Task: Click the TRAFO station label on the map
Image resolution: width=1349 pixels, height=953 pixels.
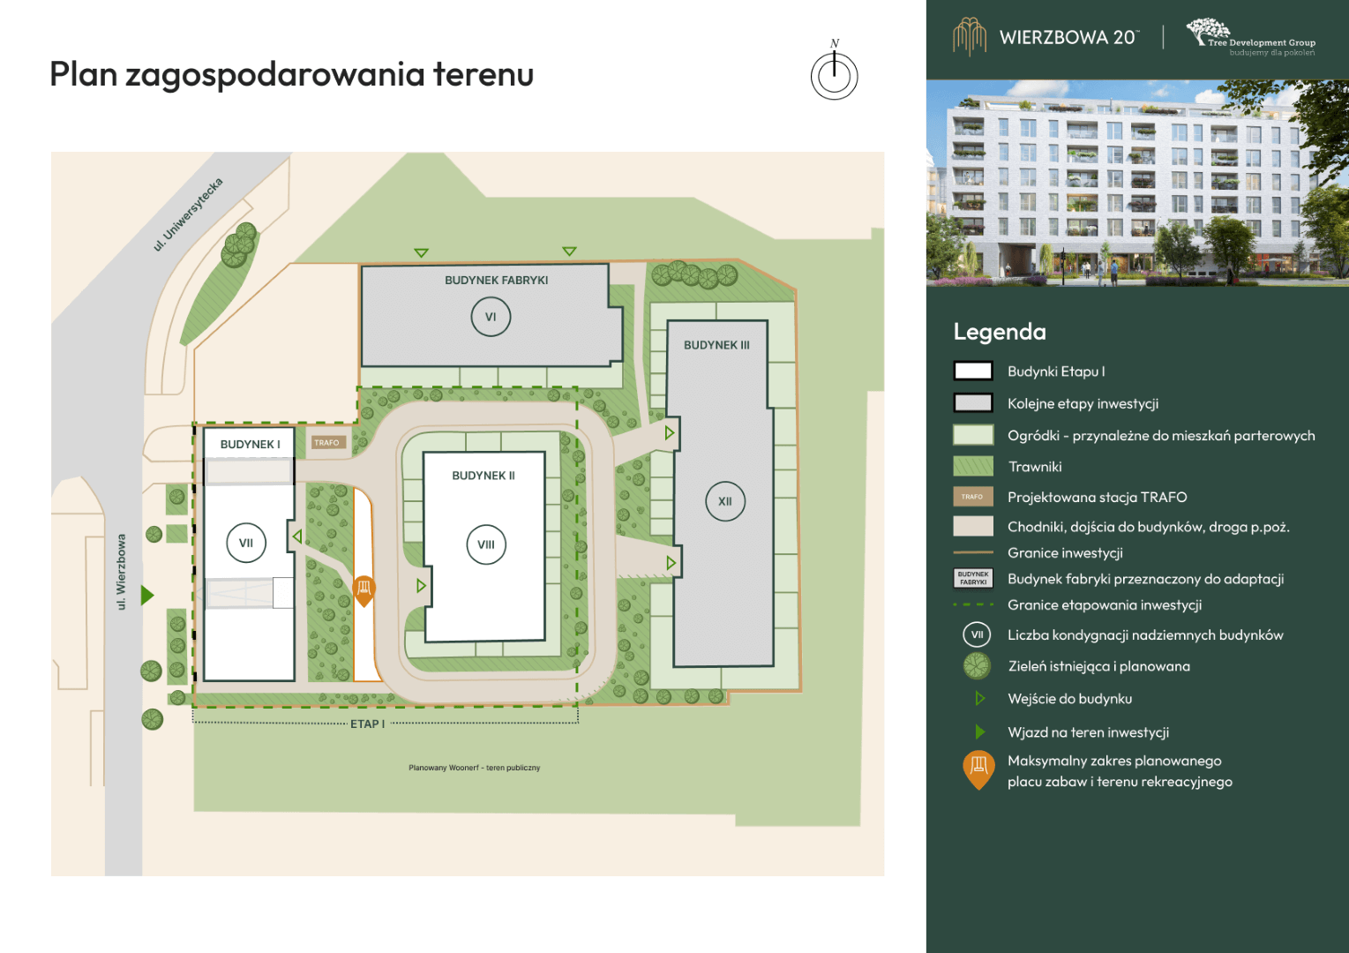Action: [x=327, y=443]
